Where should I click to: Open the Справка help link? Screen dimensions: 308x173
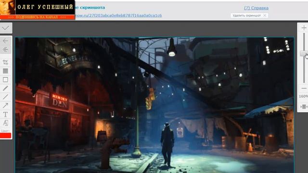256,8
